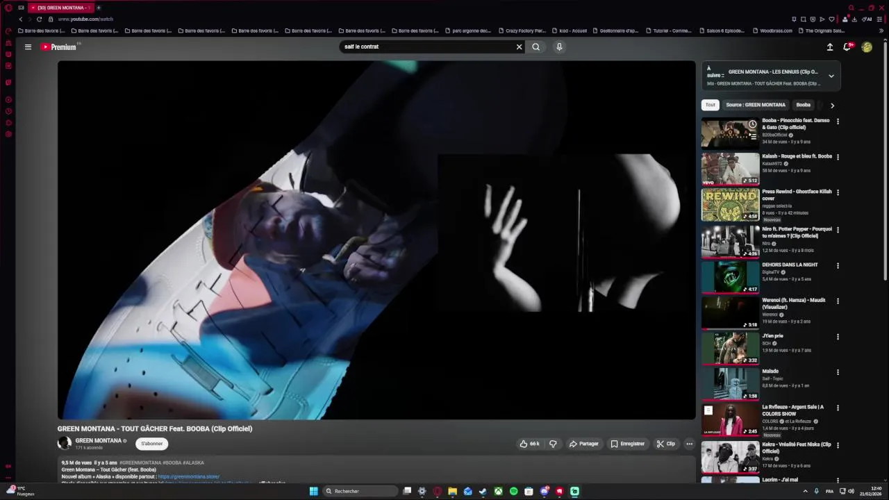Open options menu for Niro ft. Potter Payper
This screenshot has height=500, width=889.
pyautogui.click(x=838, y=230)
